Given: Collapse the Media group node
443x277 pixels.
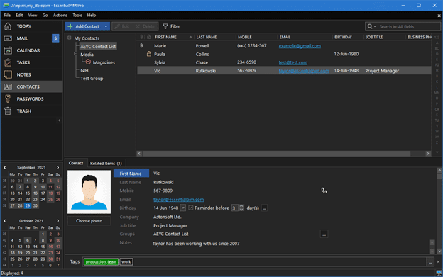Looking at the screenshot, I should [x=75, y=54].
